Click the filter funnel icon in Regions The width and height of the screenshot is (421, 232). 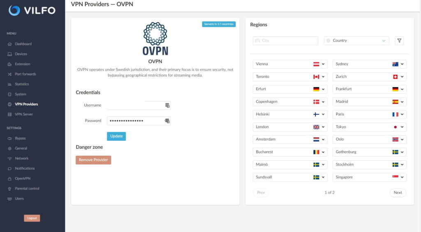(399, 41)
